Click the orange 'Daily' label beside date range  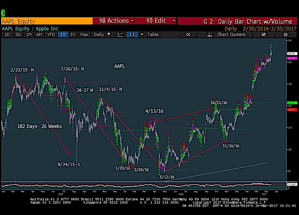click(231, 29)
